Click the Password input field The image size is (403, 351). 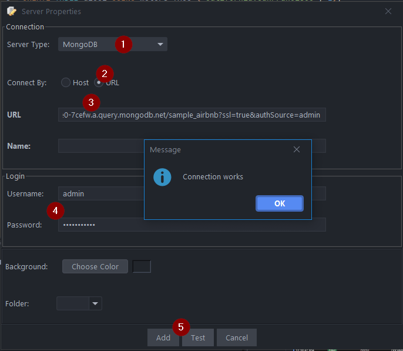pyautogui.click(x=192, y=225)
